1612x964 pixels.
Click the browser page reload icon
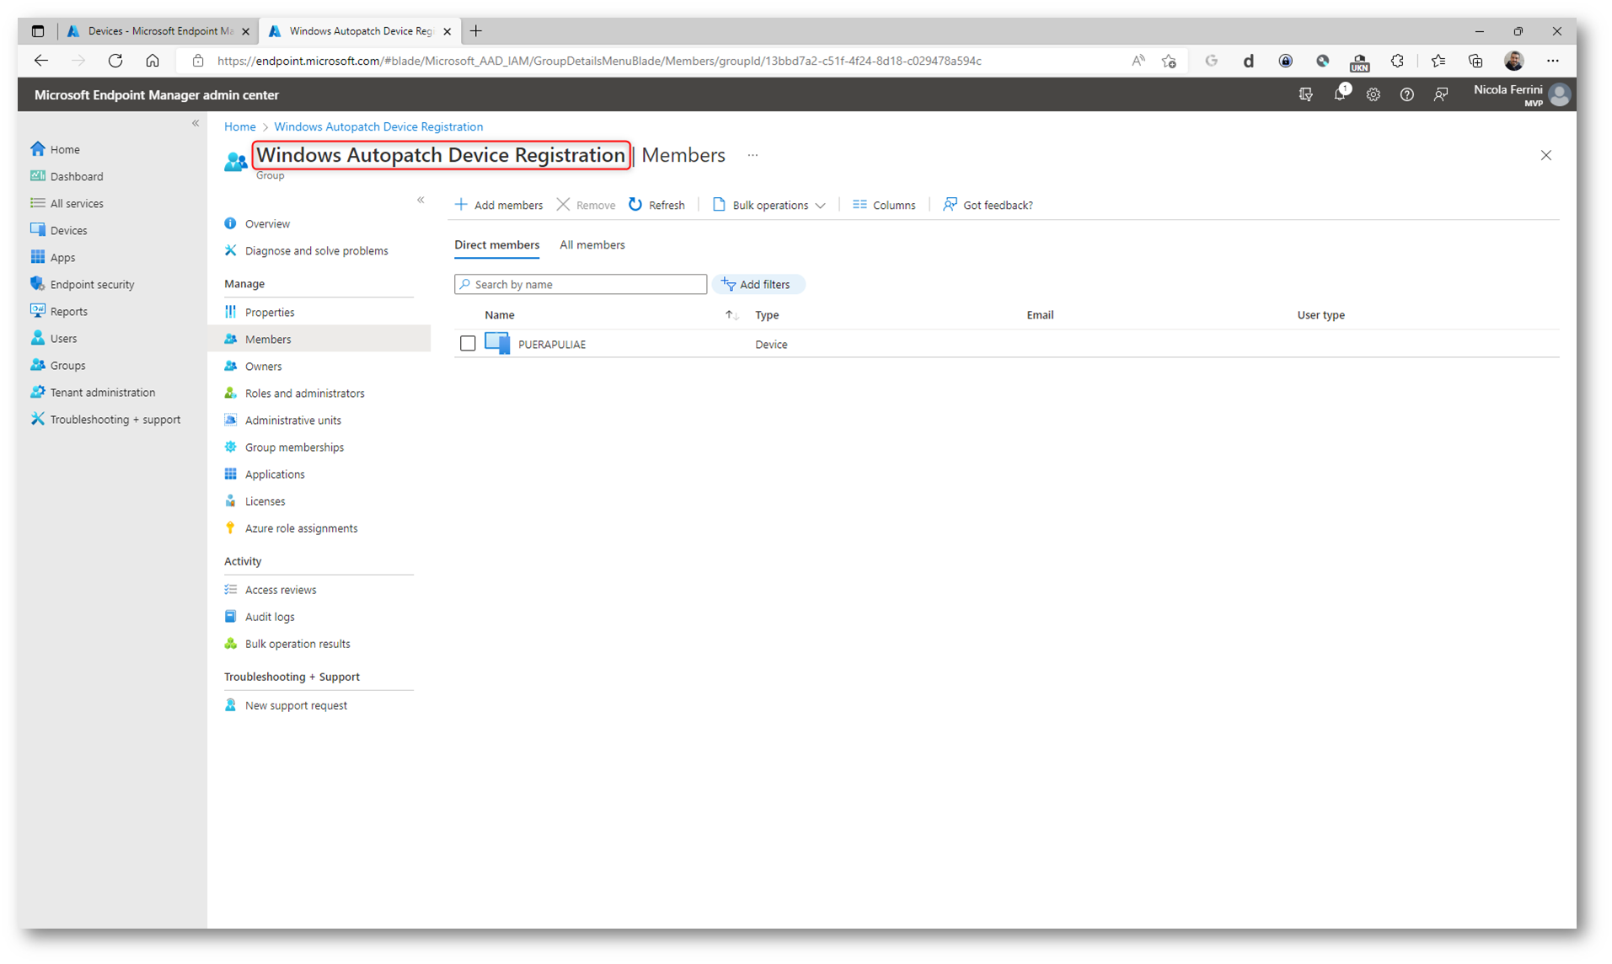pos(115,61)
